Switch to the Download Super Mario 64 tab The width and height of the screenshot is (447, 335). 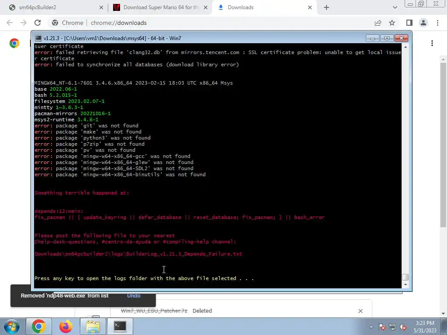160,7
